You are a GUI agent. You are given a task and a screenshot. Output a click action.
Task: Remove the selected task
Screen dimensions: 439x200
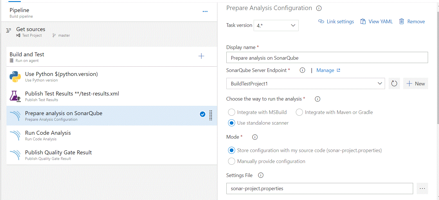click(x=412, y=22)
